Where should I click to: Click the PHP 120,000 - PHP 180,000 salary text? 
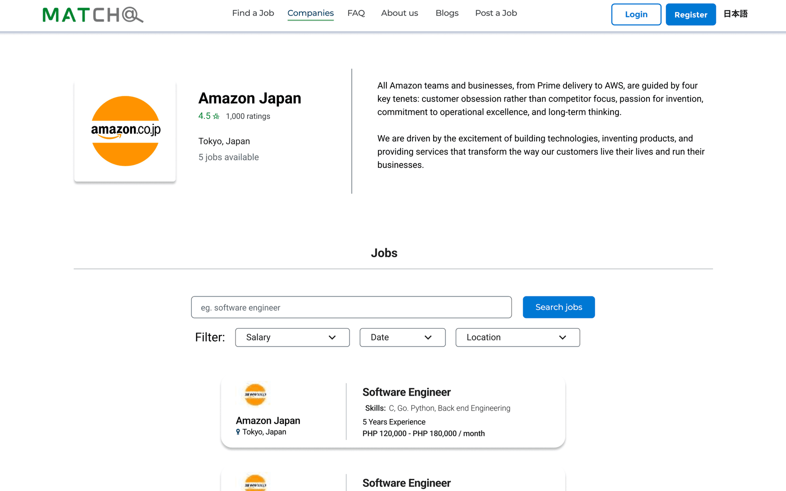[423, 433]
